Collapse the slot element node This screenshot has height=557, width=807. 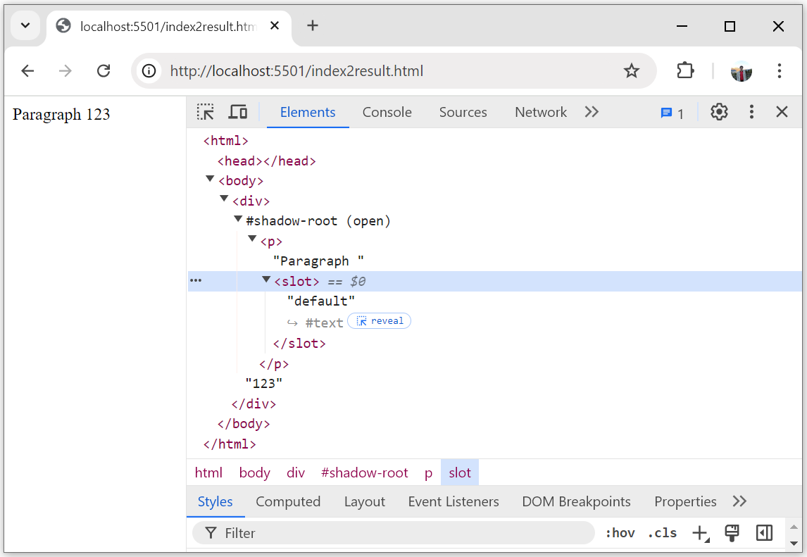[x=266, y=280]
